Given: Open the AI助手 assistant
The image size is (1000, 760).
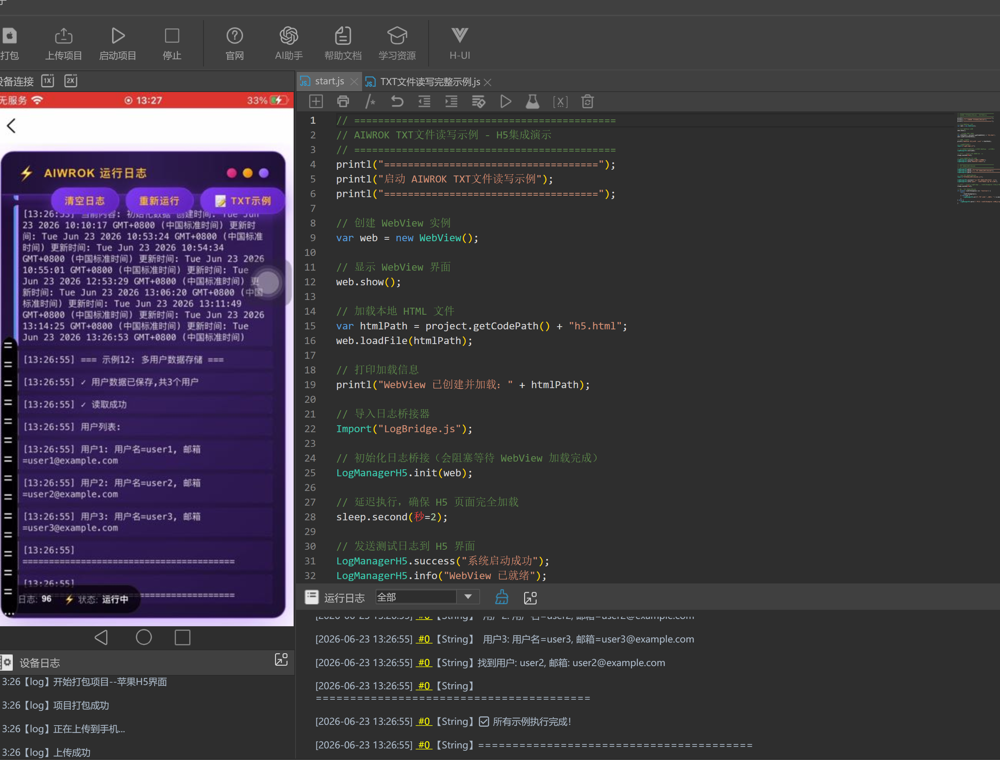Looking at the screenshot, I should tap(289, 43).
